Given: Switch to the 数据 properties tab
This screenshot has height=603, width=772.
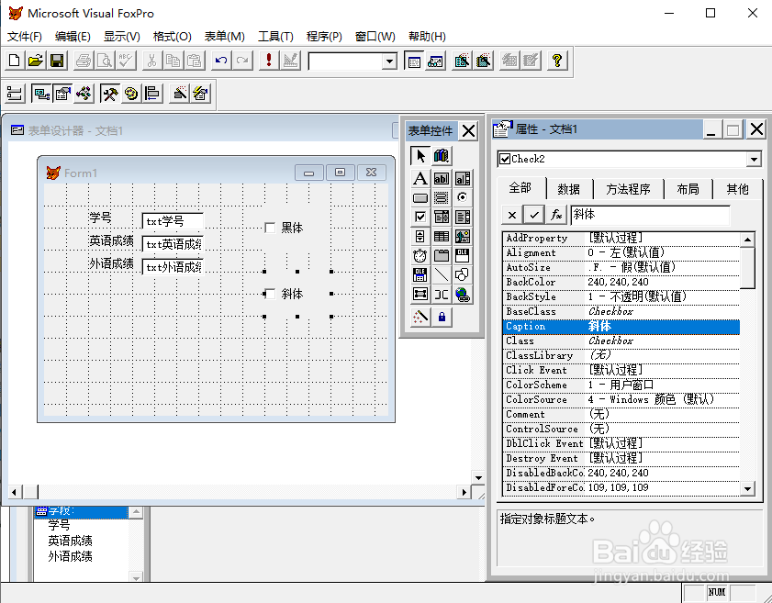Looking at the screenshot, I should (x=568, y=189).
